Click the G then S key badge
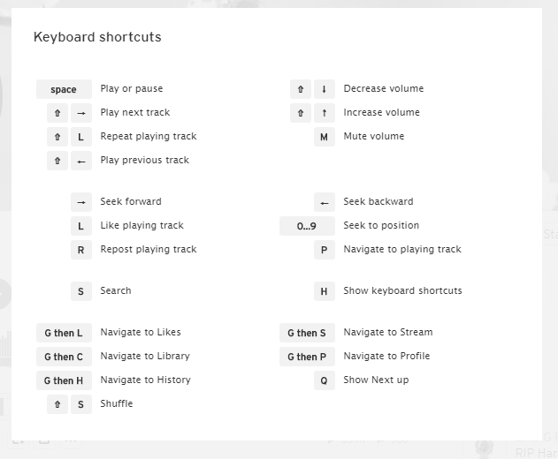 (306, 333)
